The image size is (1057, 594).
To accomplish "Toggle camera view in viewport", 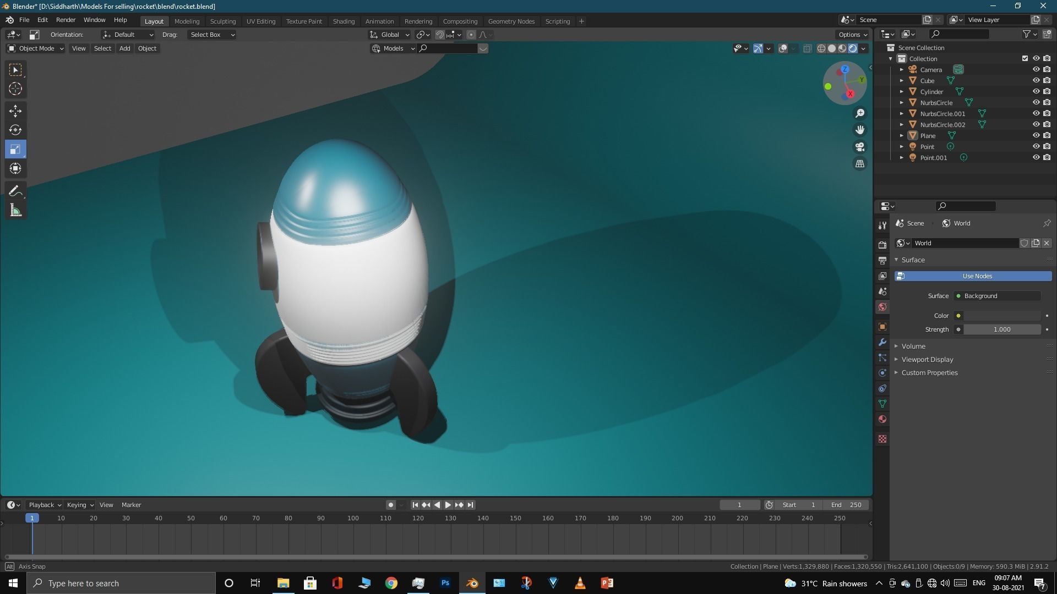I will pos(860,147).
